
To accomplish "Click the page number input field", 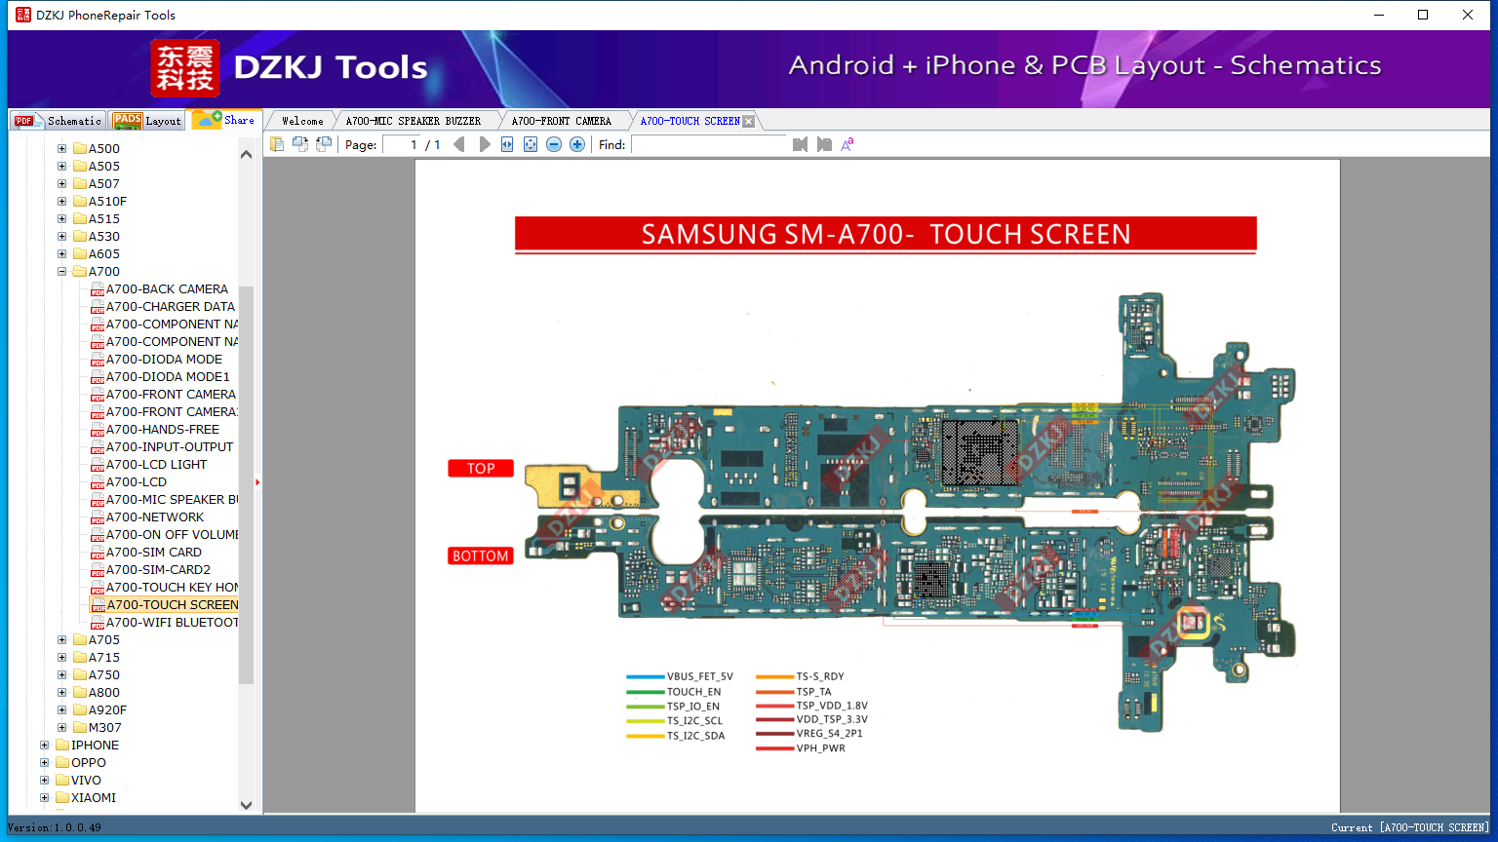I will point(401,144).
